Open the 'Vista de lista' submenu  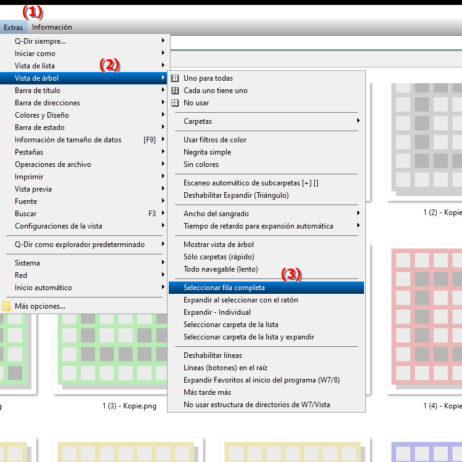pyautogui.click(x=83, y=66)
